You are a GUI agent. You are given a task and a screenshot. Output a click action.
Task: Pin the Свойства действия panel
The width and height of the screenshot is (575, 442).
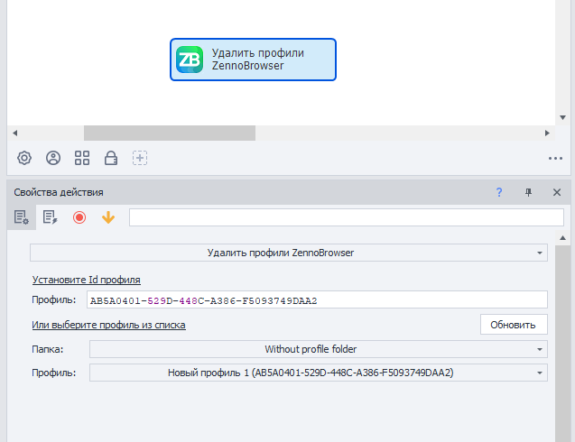(528, 192)
